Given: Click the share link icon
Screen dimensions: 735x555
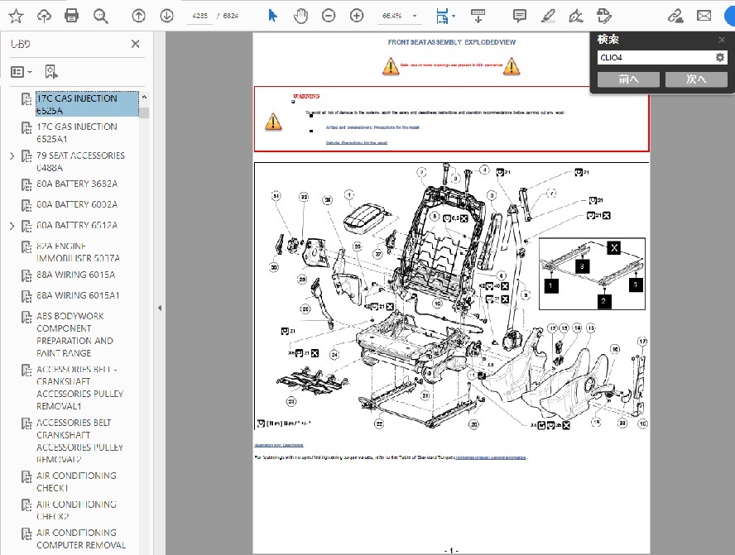Looking at the screenshot, I should 675,16.
